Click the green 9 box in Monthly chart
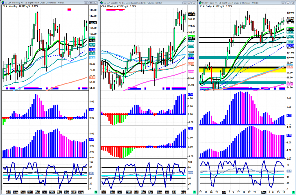The width and height of the screenshot is (296, 195). click(96, 192)
